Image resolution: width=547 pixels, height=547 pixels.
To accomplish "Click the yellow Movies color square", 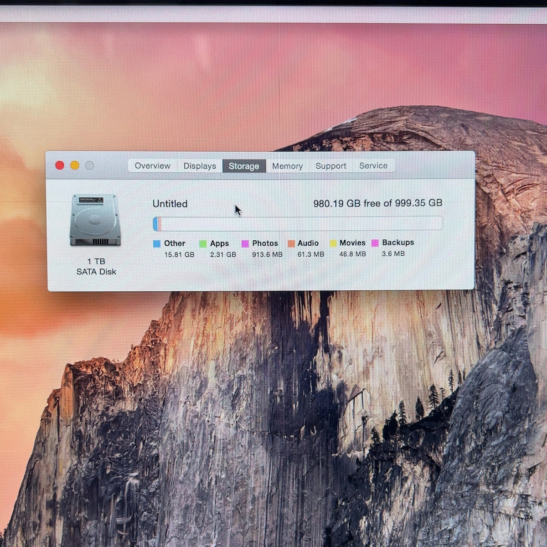I will 333,243.
